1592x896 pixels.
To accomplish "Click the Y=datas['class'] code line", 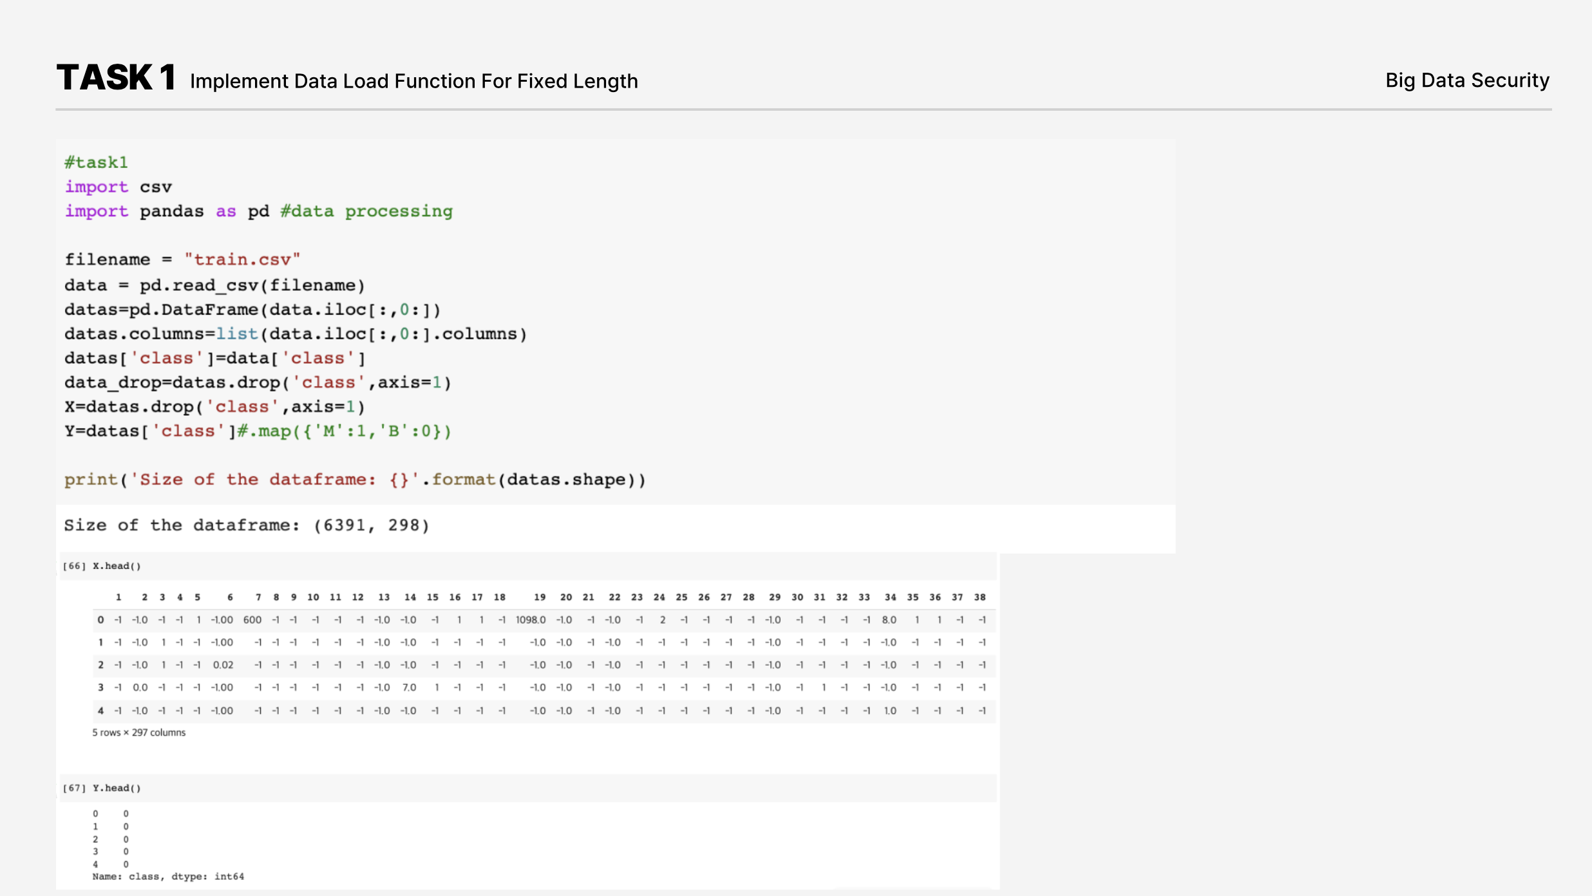I will click(x=258, y=431).
